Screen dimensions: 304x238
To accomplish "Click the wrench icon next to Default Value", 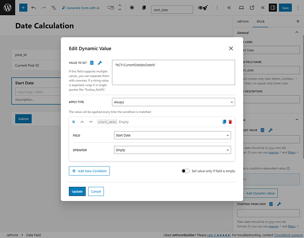I will click(x=271, y=130).
